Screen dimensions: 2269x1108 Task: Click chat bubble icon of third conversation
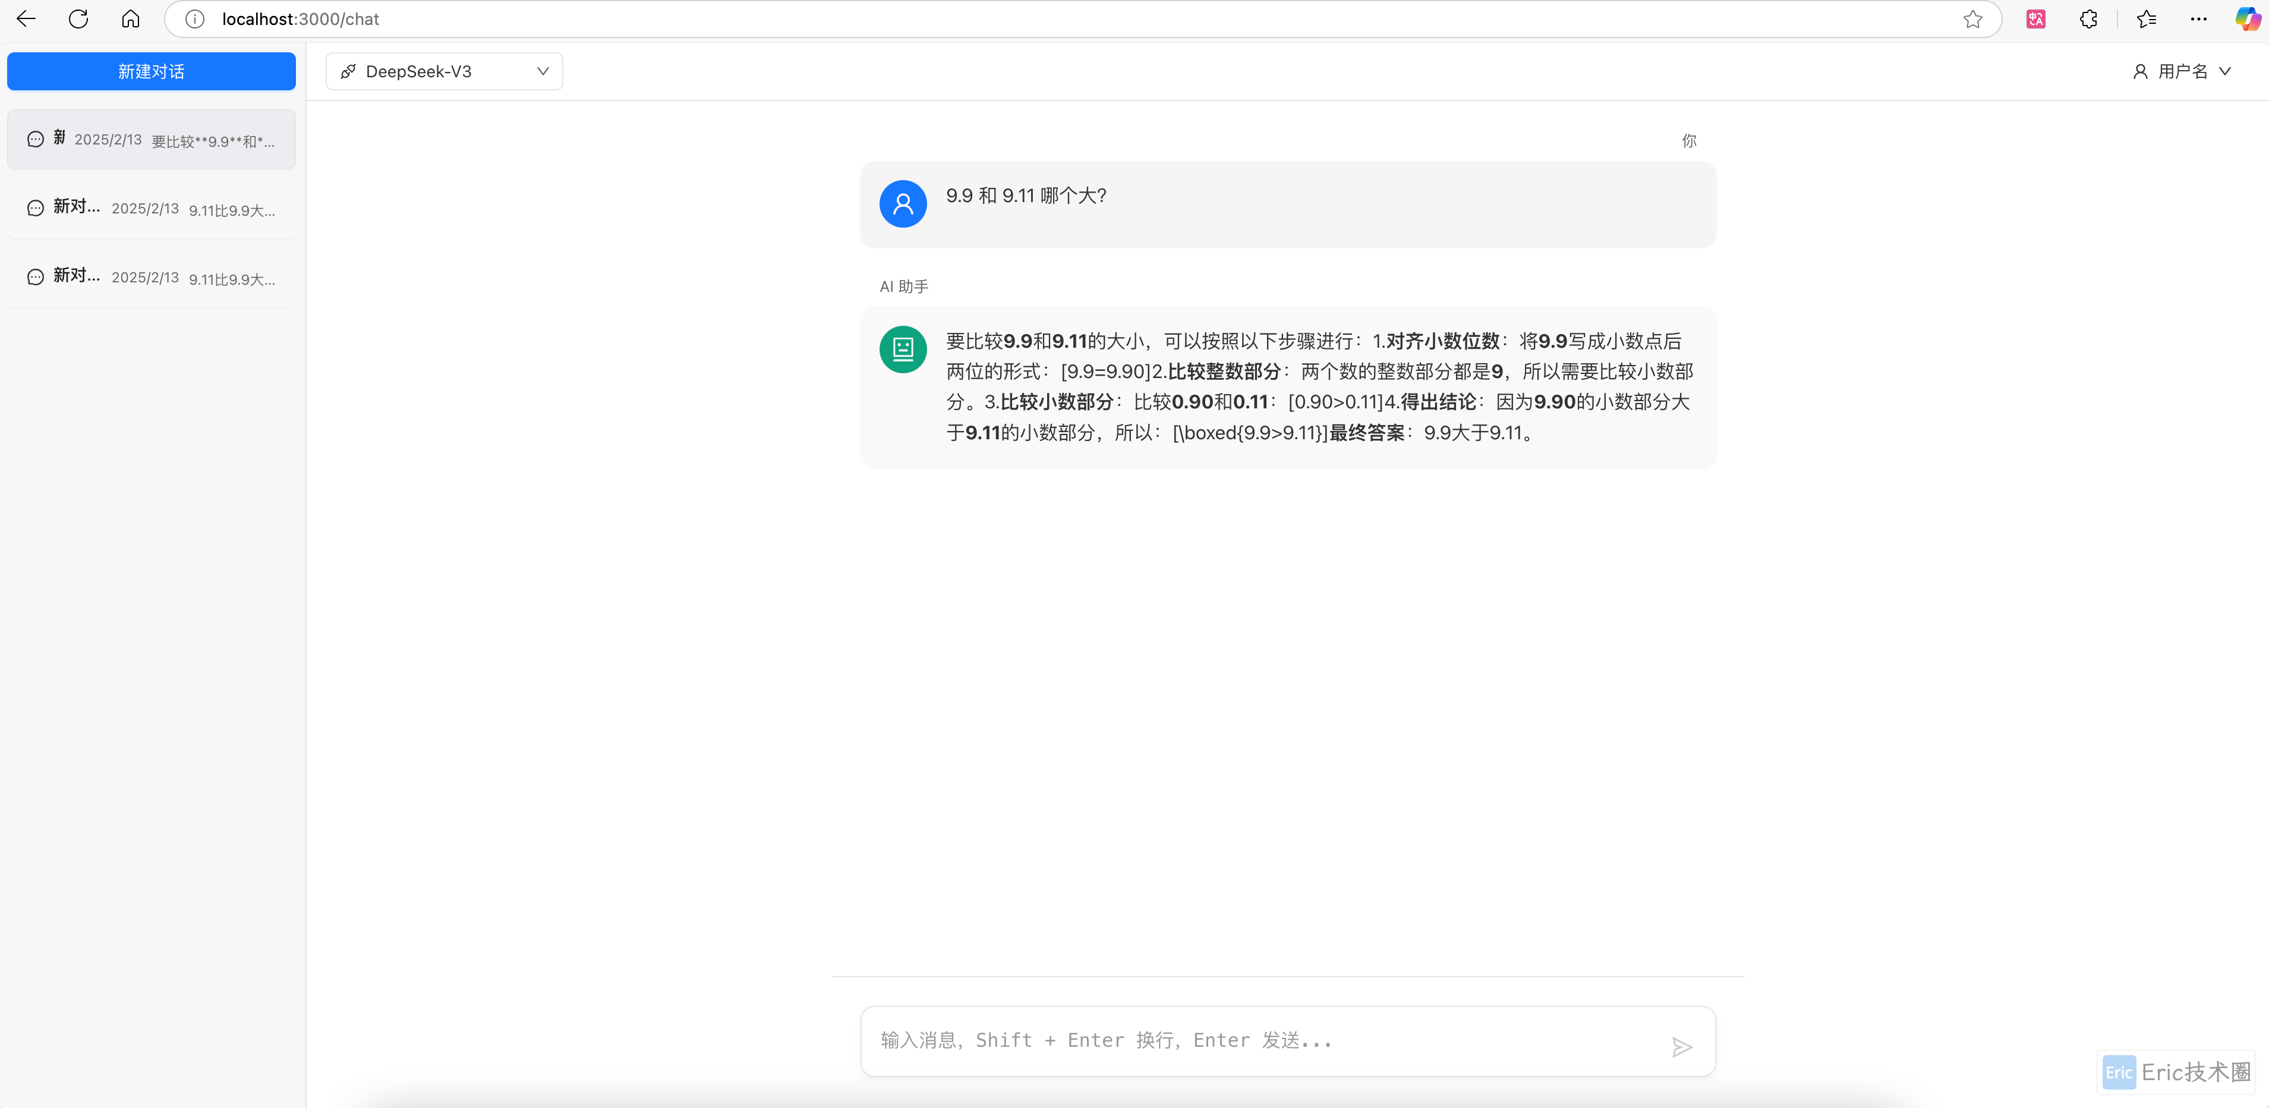35,276
